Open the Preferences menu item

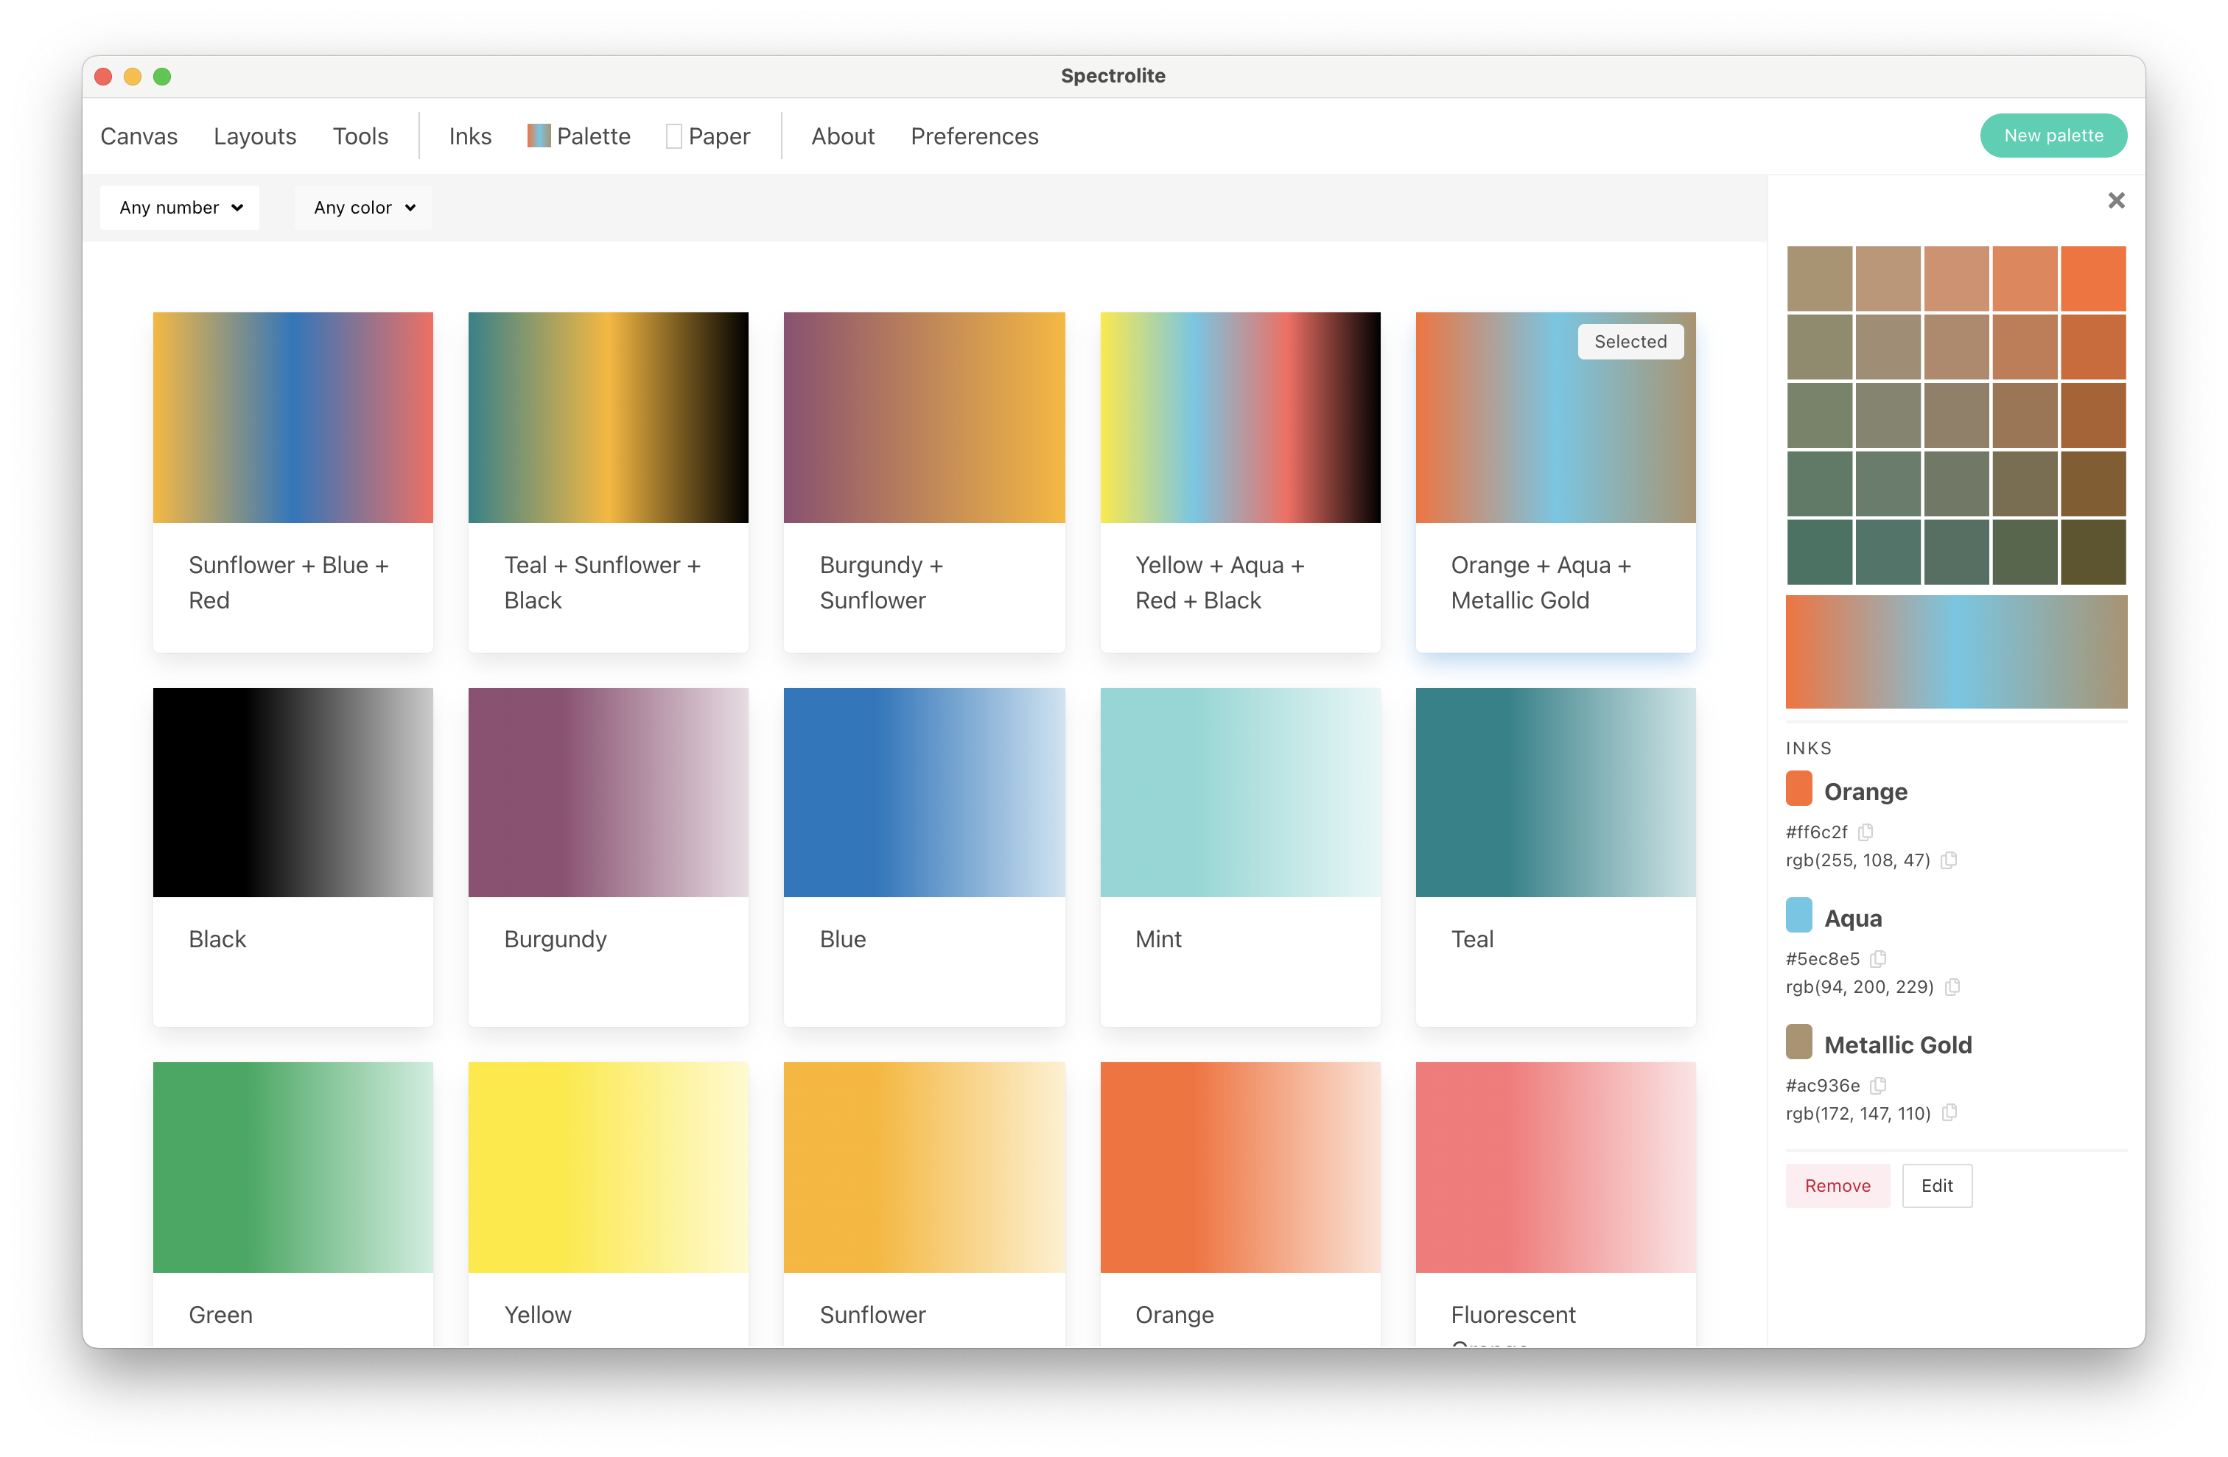pos(973,136)
